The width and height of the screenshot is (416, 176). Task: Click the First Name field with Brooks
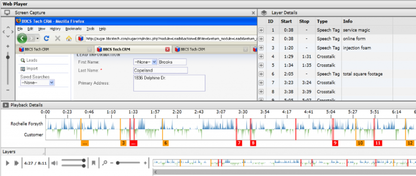[x=172, y=62]
